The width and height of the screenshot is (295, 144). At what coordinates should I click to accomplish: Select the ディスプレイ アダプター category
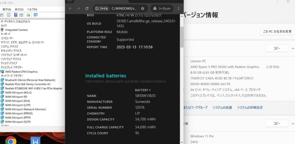tap(12, 67)
